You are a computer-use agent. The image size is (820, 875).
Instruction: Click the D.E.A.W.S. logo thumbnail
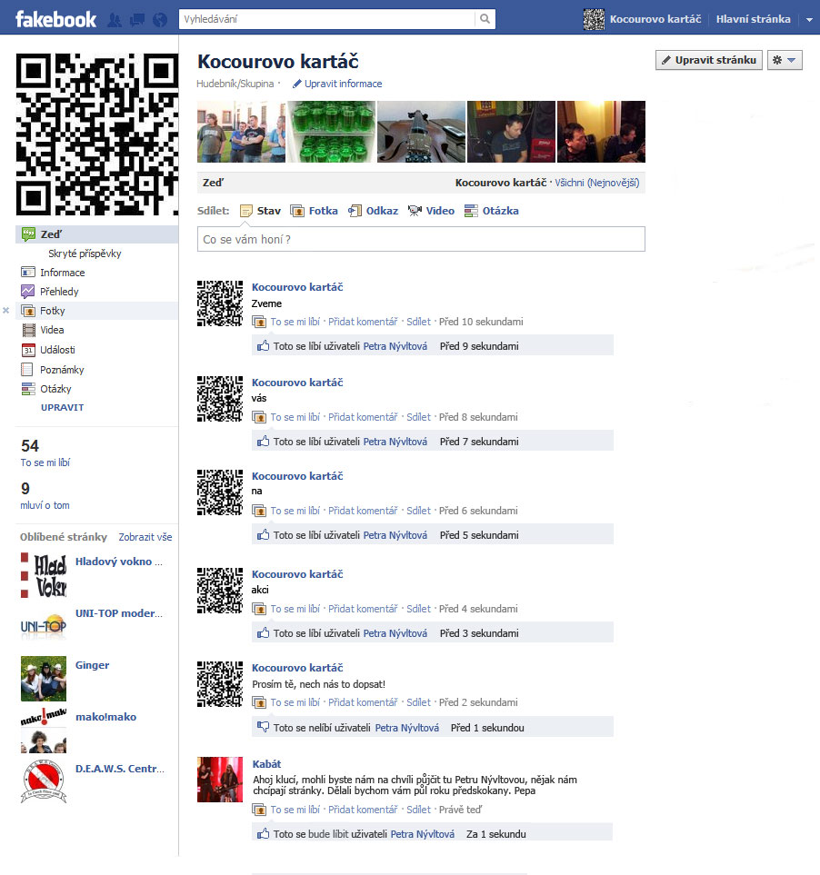point(44,781)
